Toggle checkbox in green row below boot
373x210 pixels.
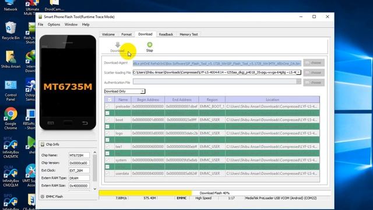tap(107, 126)
